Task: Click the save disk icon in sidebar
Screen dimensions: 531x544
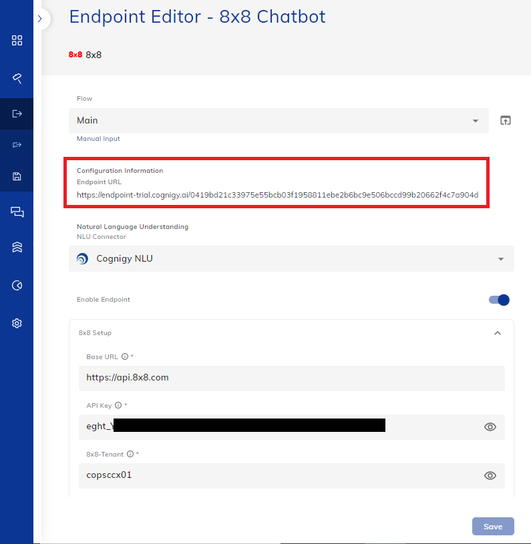Action: pos(17,176)
